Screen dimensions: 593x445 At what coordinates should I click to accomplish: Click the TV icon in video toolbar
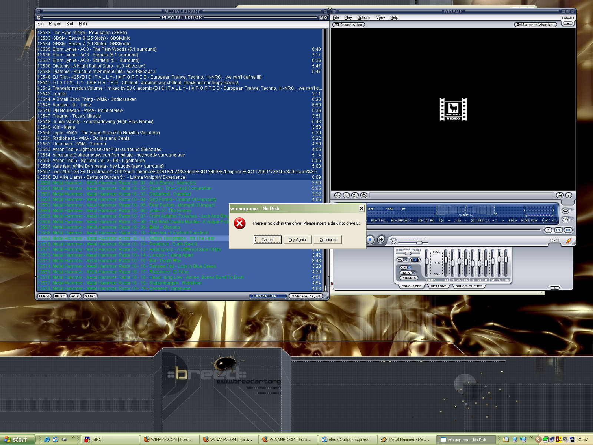(560, 195)
